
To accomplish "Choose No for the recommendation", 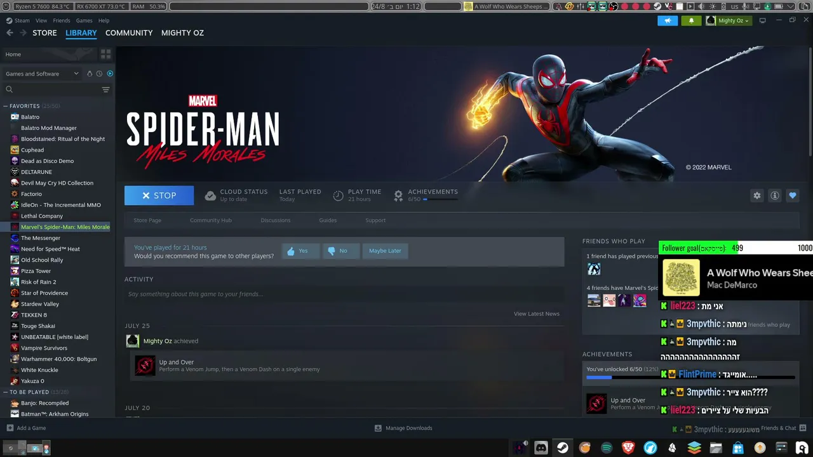I will tap(341, 251).
